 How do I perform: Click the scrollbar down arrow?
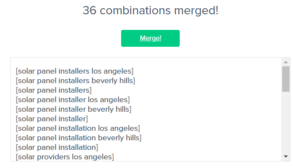click(x=286, y=156)
